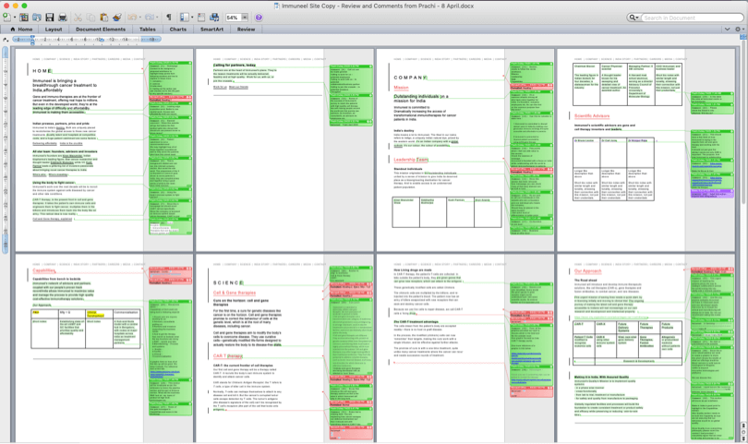Save the document with floppy icon
This screenshot has width=748, height=444.
[49, 18]
